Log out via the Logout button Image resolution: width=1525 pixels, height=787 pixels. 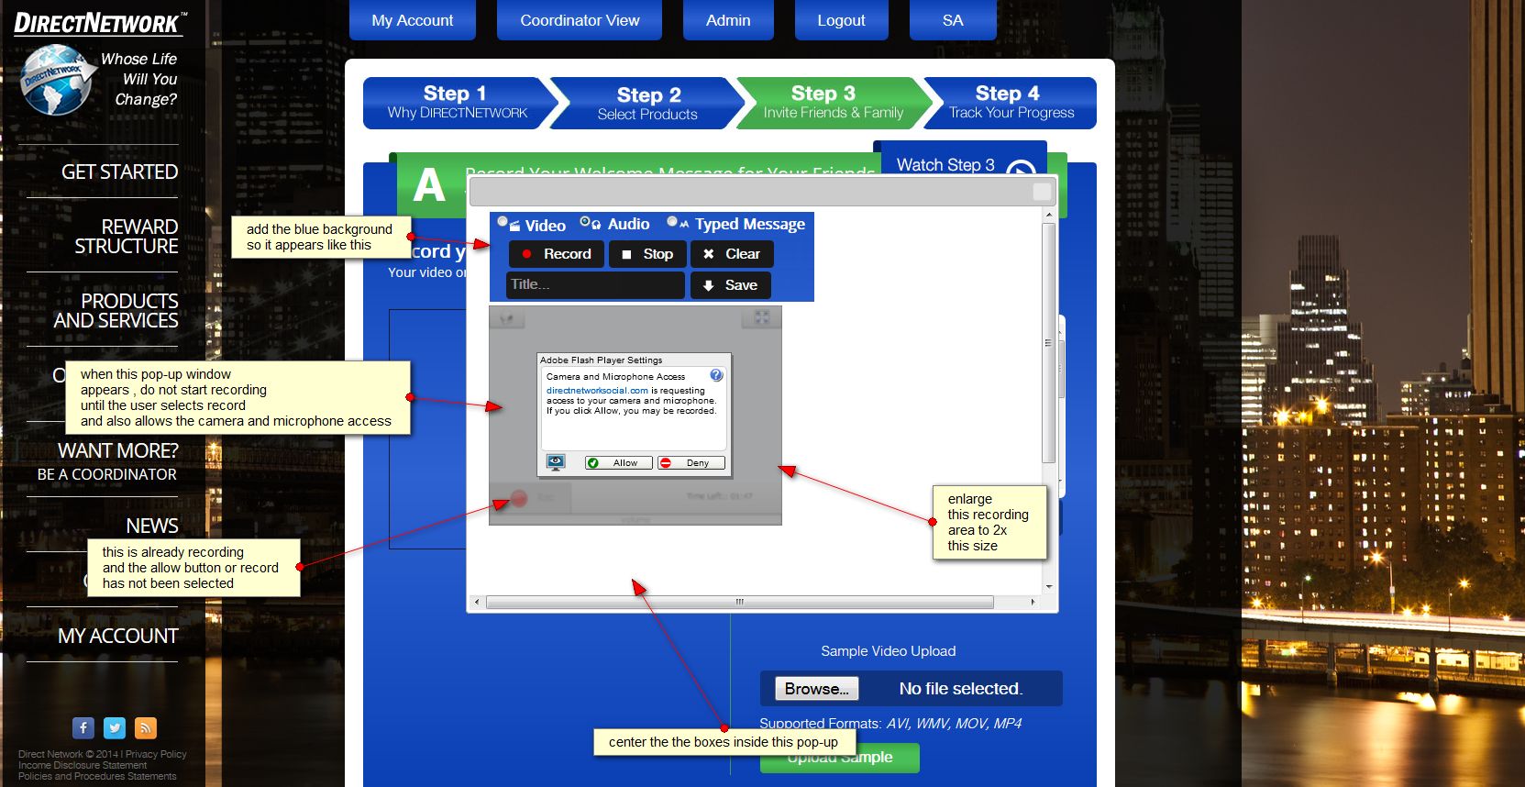[841, 20]
